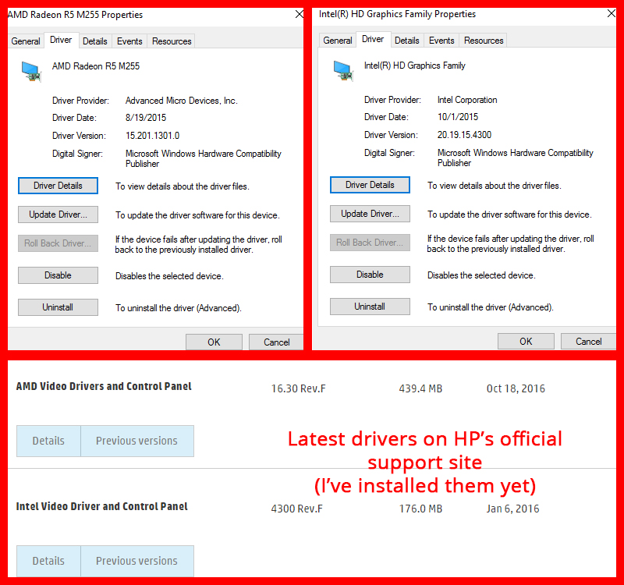The width and height of the screenshot is (624, 585).
Task: Select the Driver tab in AMD Radeon Properties
Action: (x=61, y=40)
